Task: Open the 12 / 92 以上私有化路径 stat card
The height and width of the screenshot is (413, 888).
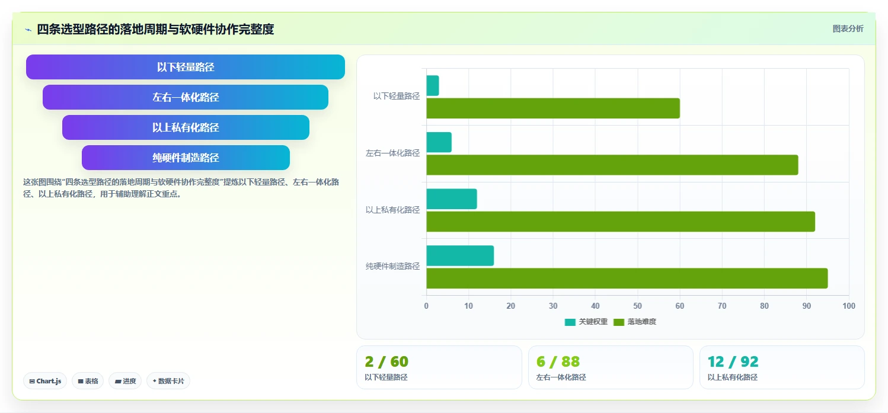Action: [x=782, y=367]
